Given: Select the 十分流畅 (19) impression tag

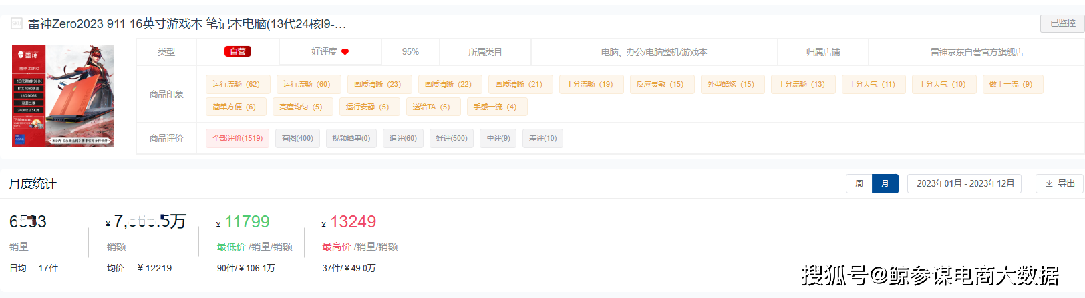Looking at the screenshot, I should coord(591,84).
